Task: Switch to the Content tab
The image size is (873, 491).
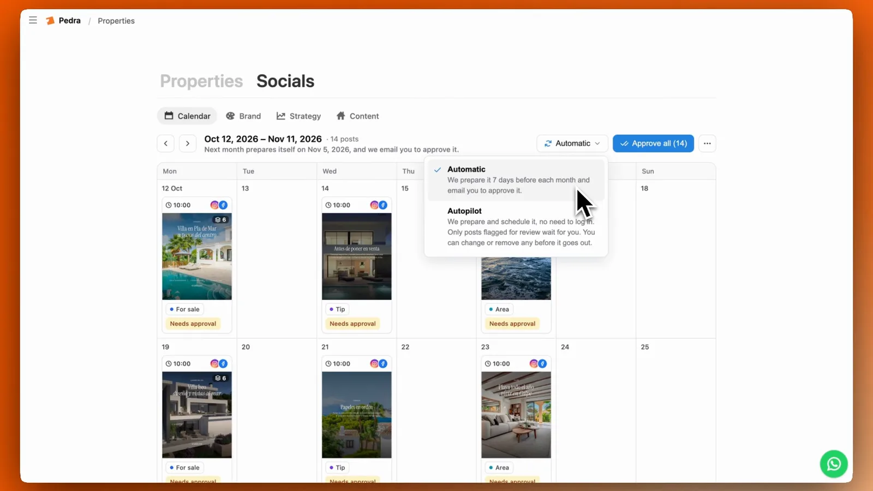Action: [357, 116]
